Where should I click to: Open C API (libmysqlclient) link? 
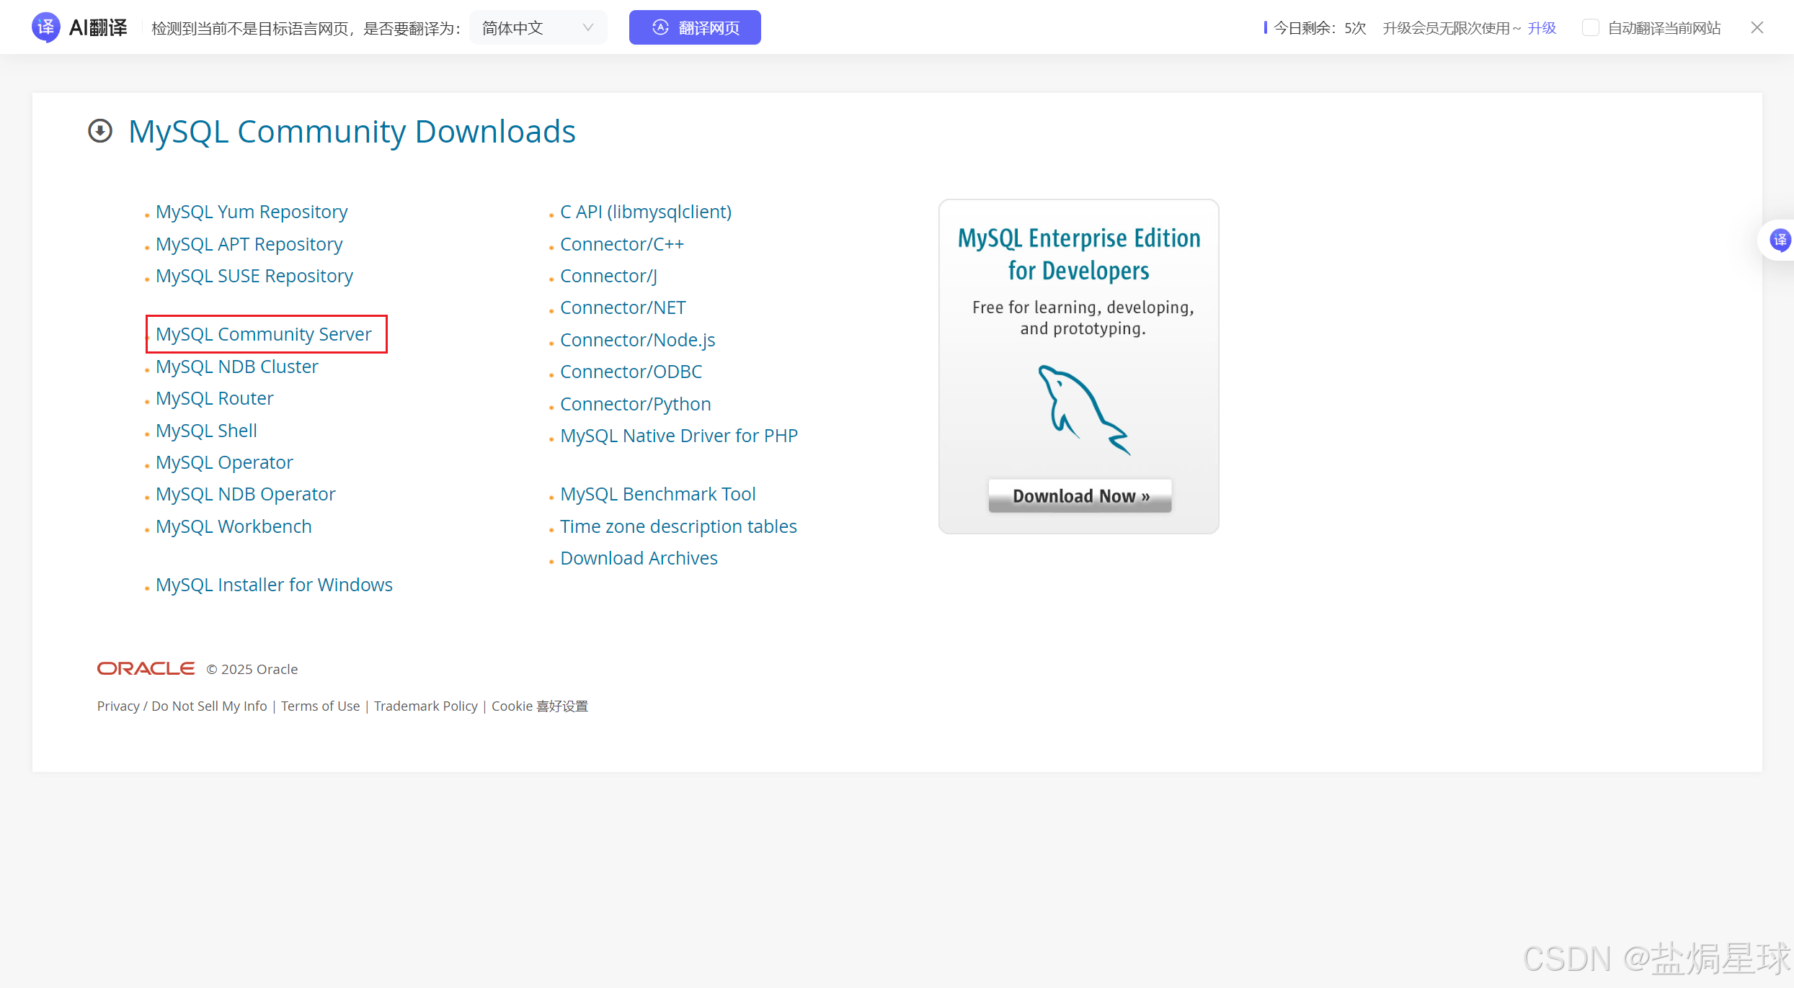click(646, 212)
